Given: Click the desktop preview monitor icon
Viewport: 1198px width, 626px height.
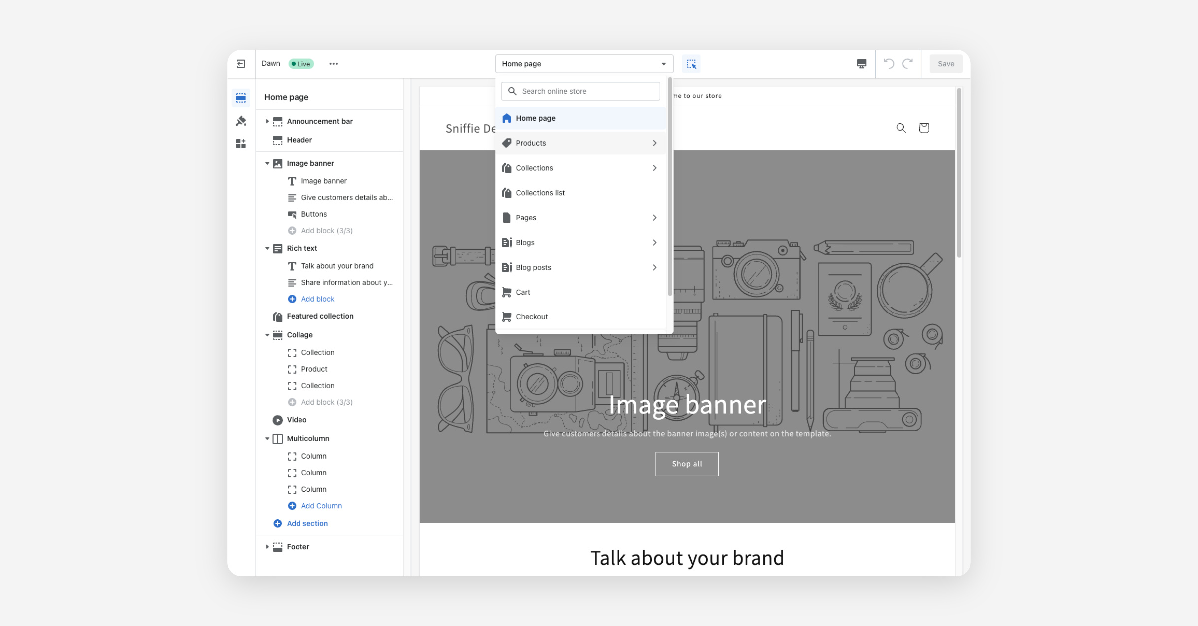Looking at the screenshot, I should [861, 64].
